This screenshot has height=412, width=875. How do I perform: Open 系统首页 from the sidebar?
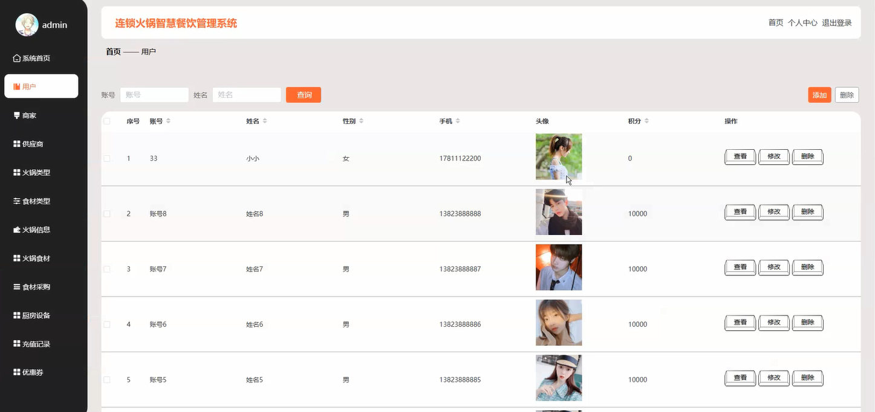(31, 58)
